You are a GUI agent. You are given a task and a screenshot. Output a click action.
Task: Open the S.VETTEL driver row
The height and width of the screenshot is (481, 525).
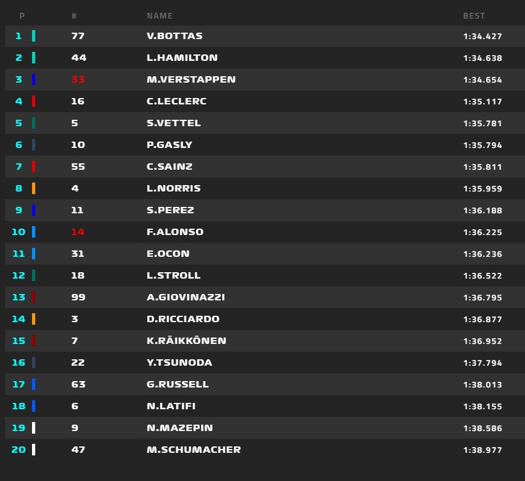(x=265, y=123)
